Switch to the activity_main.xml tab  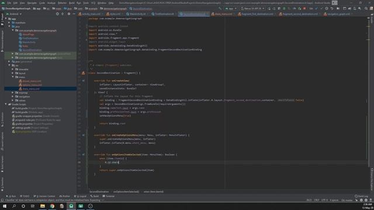(x=91, y=14)
